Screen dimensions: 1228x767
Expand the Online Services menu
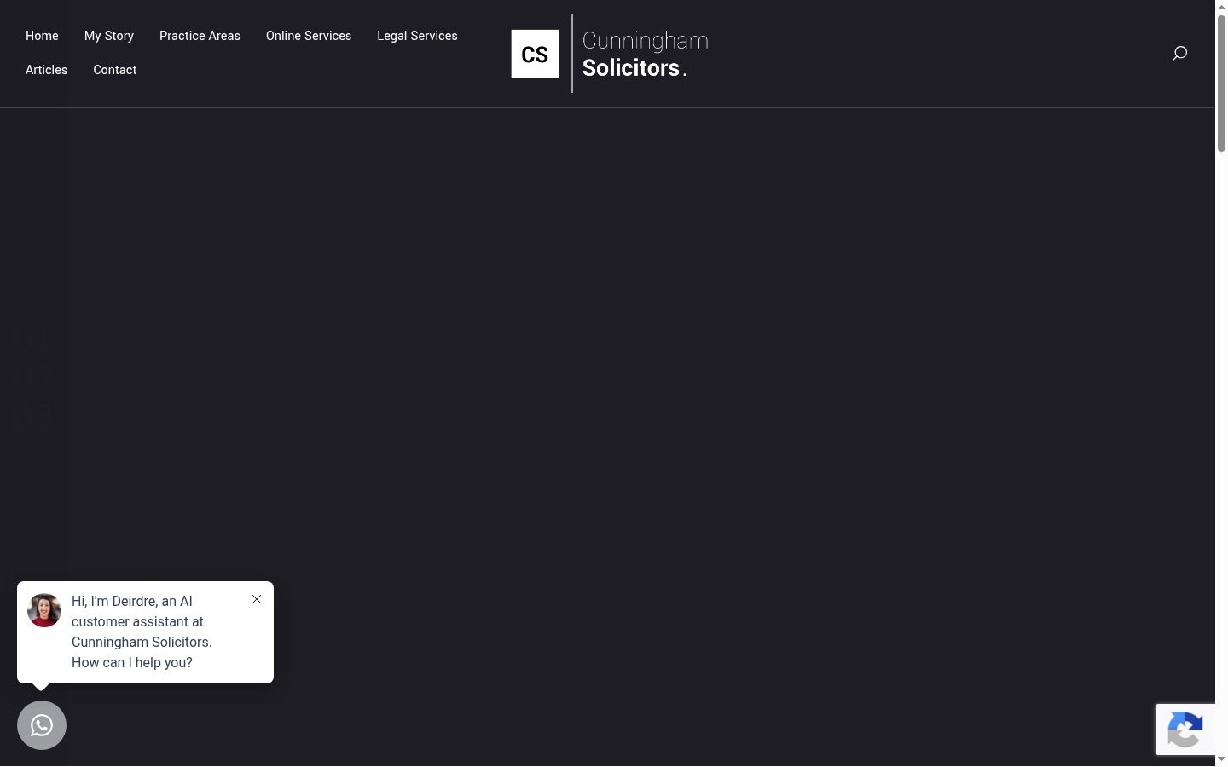coord(309,36)
